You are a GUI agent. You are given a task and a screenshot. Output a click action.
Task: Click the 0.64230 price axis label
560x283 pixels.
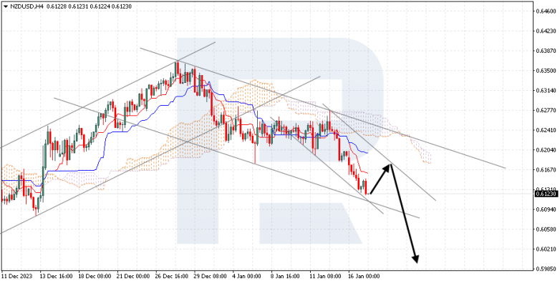546,31
